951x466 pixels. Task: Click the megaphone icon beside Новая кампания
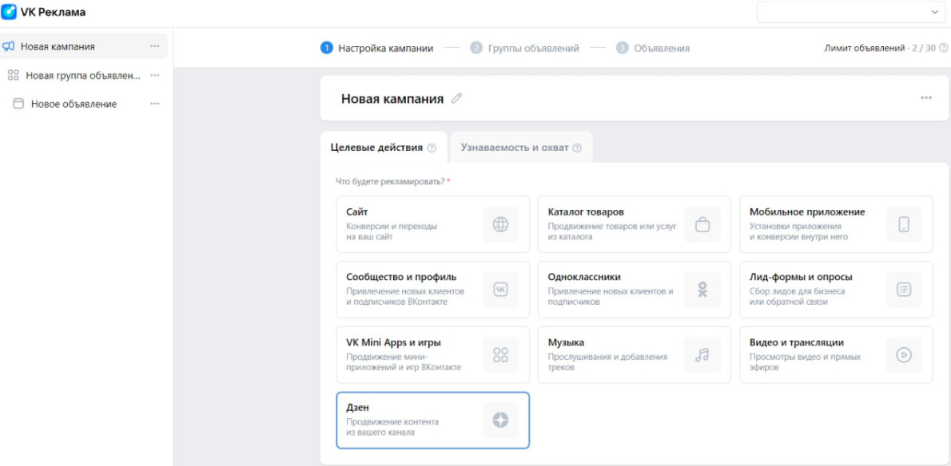(x=9, y=46)
